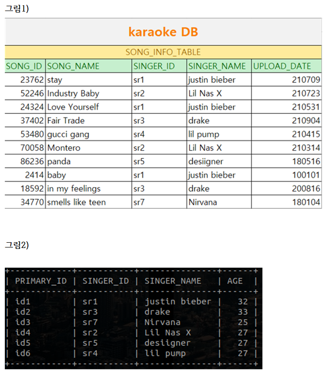Viewport: 334px width, 377px height.
Task: Select id3 in the terminal table
Action: click(23, 322)
